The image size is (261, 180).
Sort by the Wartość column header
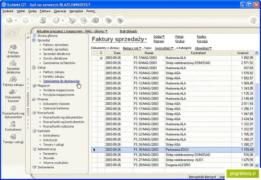243,53
